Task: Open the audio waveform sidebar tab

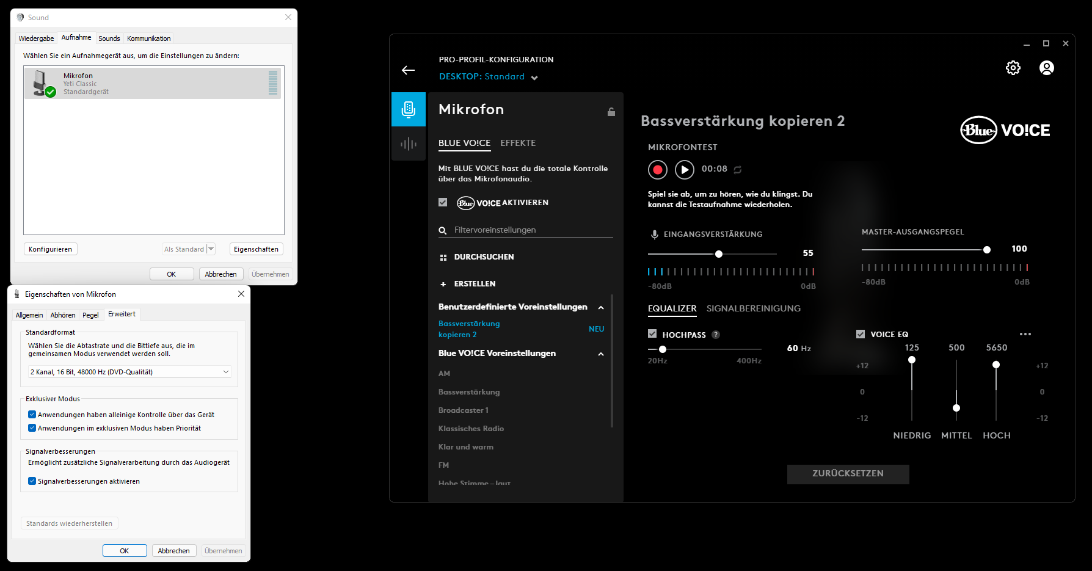Action: point(409,144)
